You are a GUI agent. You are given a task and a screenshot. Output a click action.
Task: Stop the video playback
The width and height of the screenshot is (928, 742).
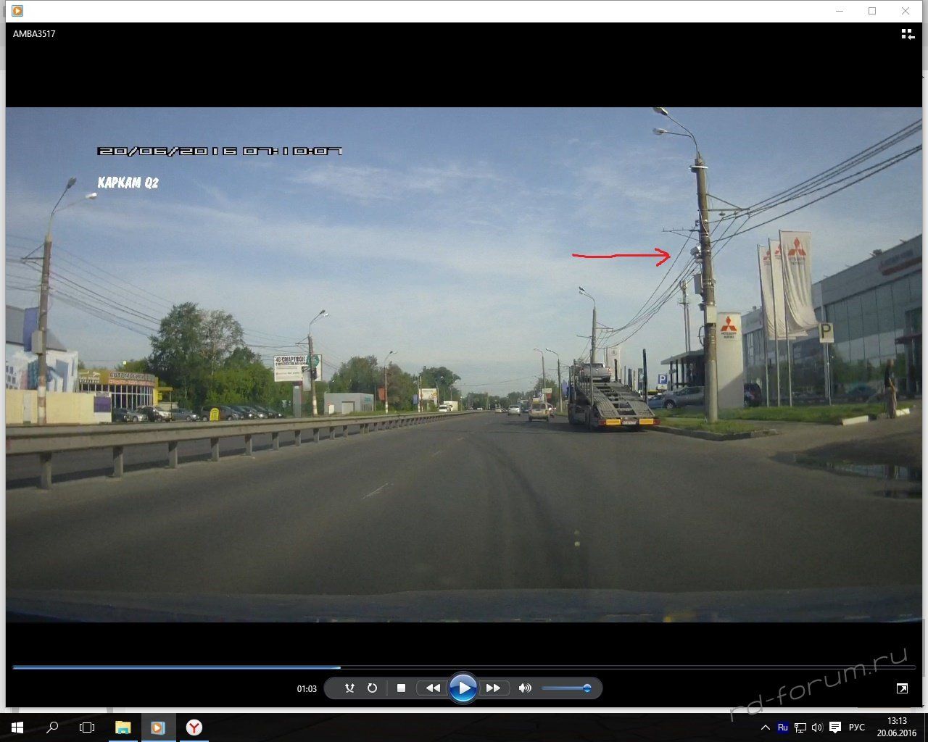pyautogui.click(x=401, y=688)
